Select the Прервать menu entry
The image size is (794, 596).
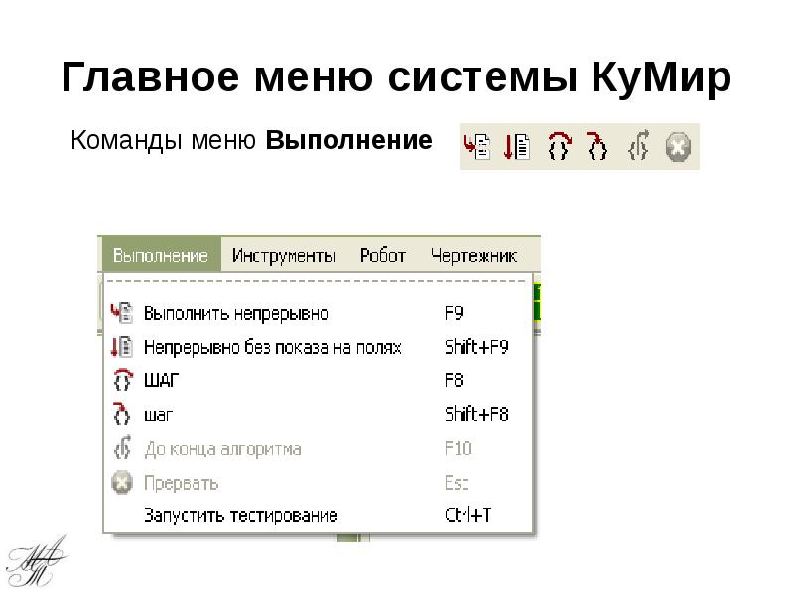(318, 483)
